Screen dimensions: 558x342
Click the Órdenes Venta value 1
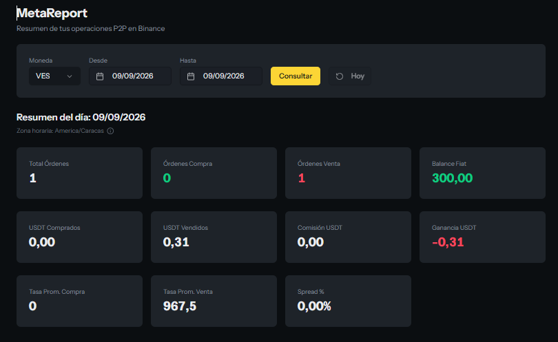coord(302,178)
